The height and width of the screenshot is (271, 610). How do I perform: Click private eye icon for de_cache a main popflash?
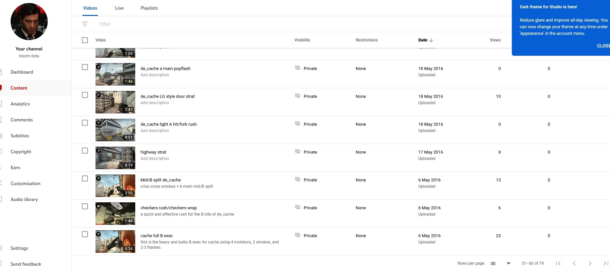pyautogui.click(x=298, y=68)
